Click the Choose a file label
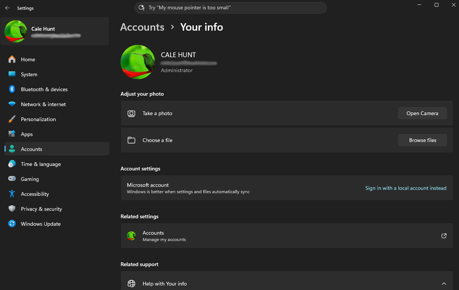 click(157, 140)
